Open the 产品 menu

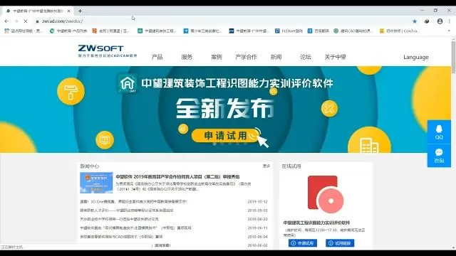pos(157,57)
